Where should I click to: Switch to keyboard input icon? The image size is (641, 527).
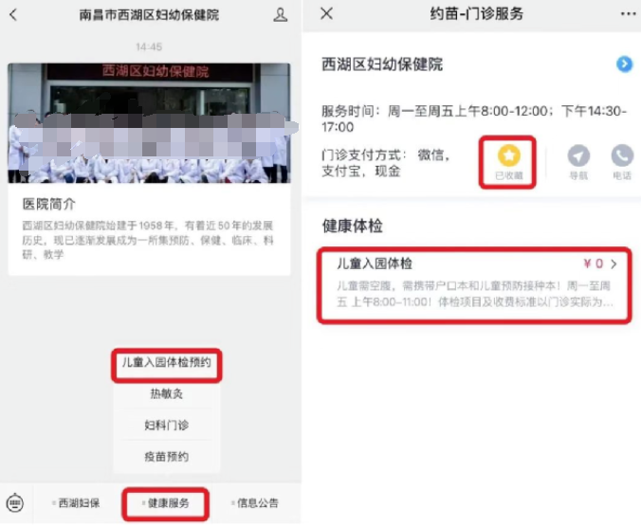15,503
